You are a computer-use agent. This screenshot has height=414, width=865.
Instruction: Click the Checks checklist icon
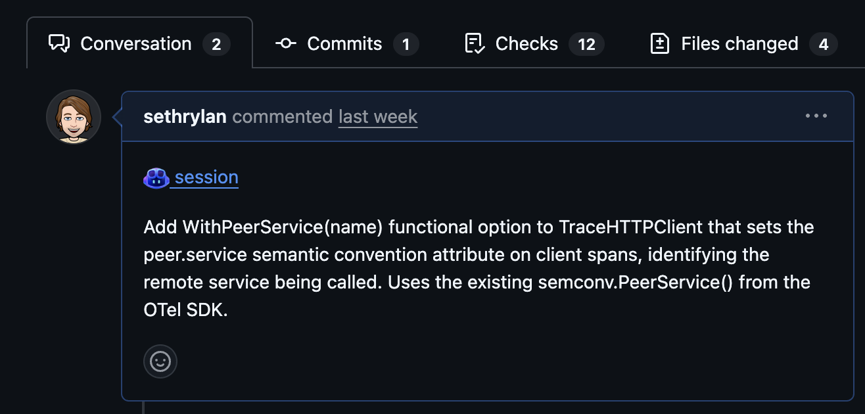[475, 44]
